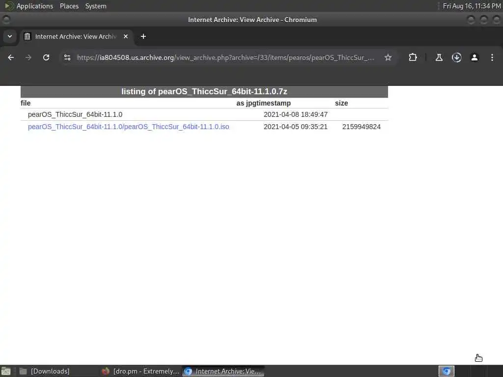Select the pearOS_ThiccSur_64bit-11.1.0 folder row
The width and height of the screenshot is (503, 377).
point(204,114)
